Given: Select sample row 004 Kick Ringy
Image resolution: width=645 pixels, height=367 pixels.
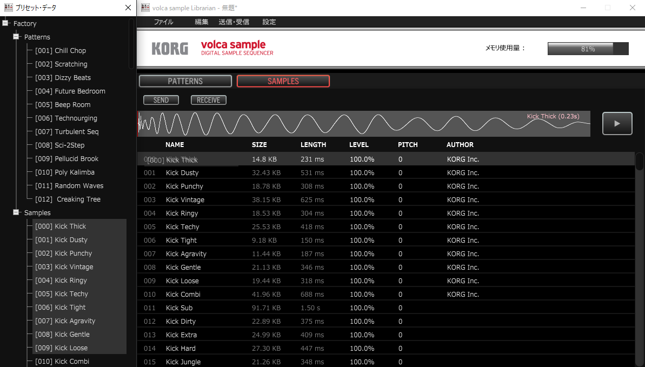Looking at the screenshot, I should pos(386,213).
